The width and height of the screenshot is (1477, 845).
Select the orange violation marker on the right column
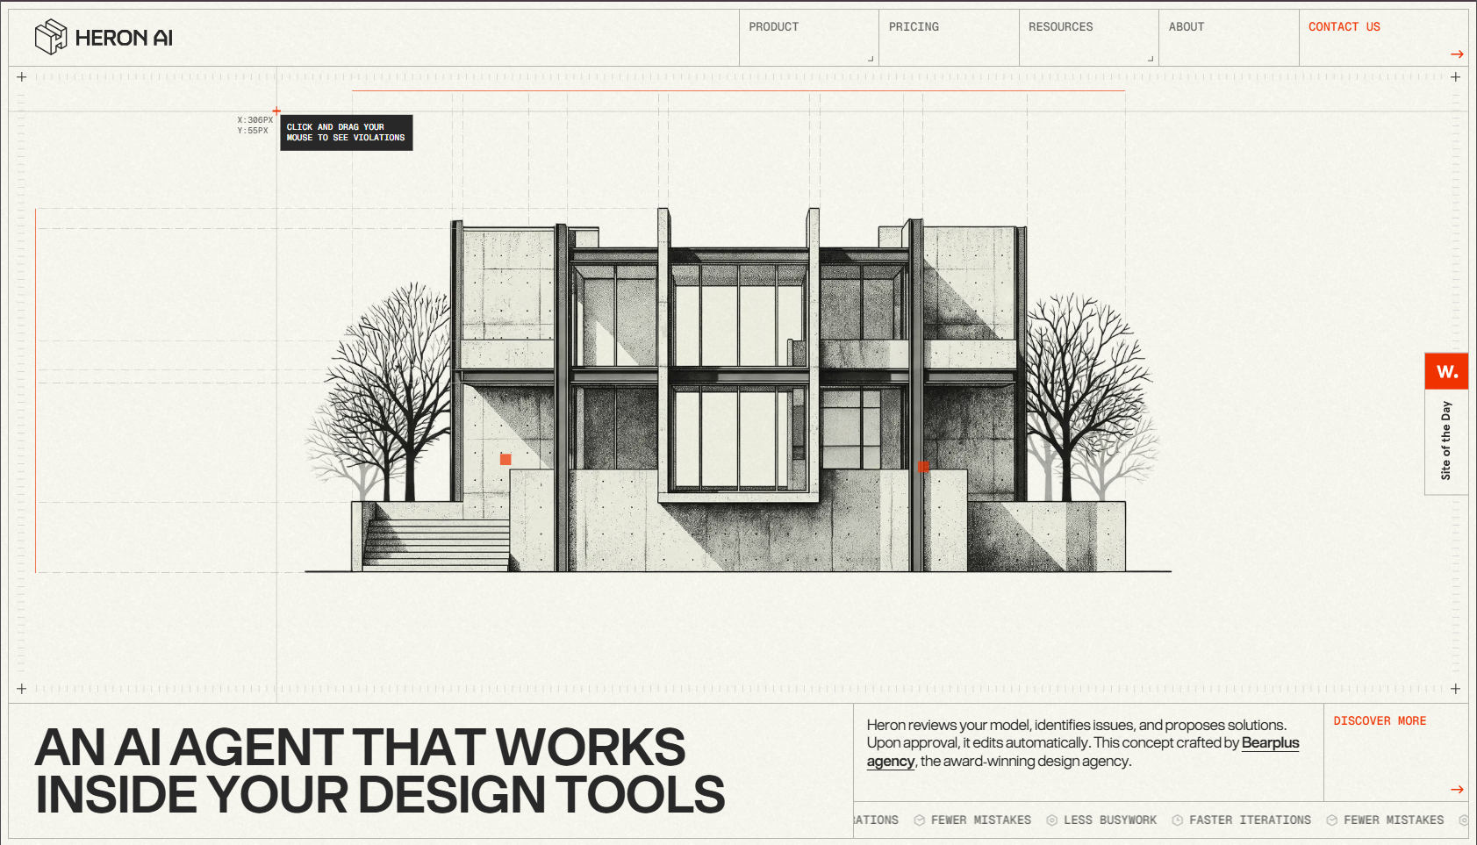pos(923,467)
